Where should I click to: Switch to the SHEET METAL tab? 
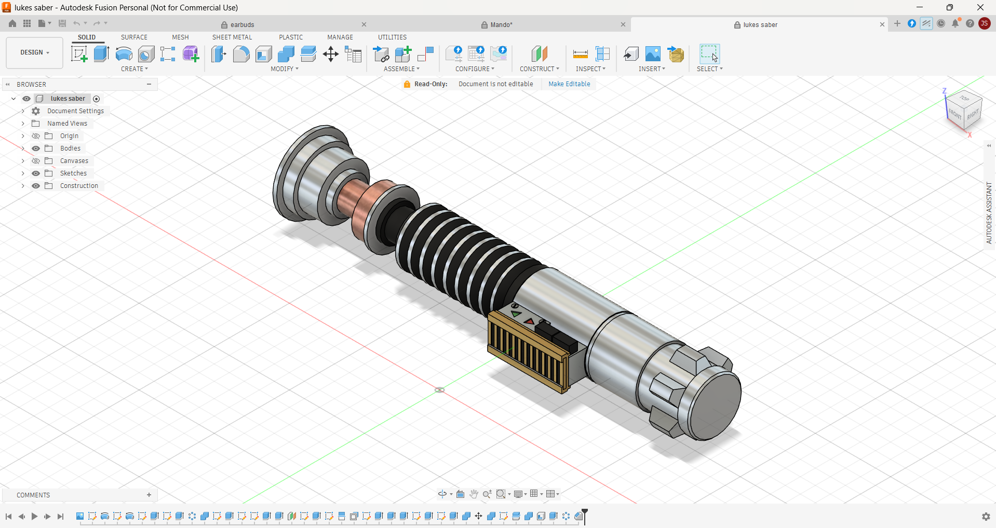tap(232, 37)
